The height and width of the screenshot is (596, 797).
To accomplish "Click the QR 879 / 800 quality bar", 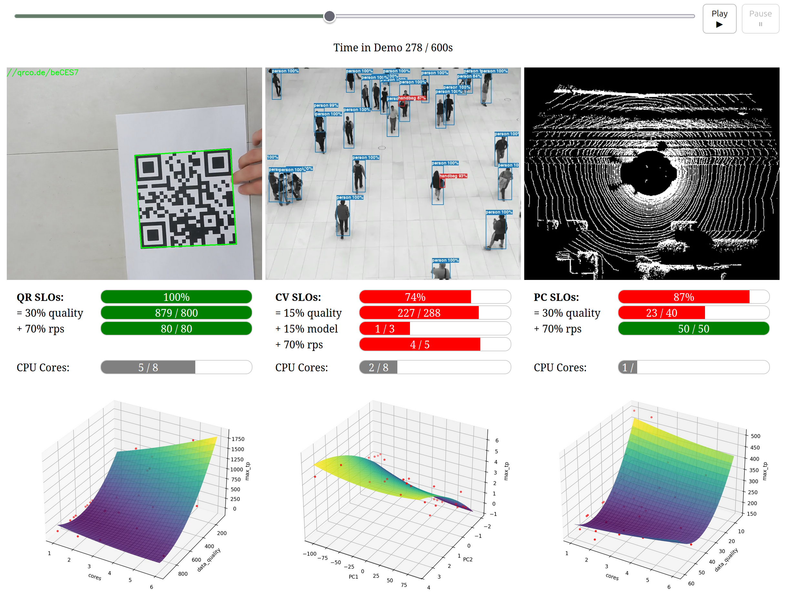I will point(176,313).
